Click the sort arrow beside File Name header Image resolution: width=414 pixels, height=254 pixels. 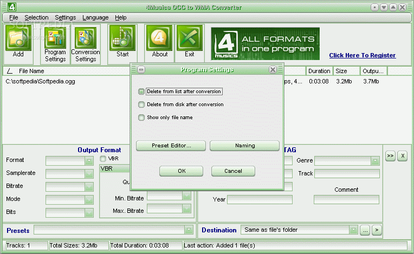[x=9, y=71]
